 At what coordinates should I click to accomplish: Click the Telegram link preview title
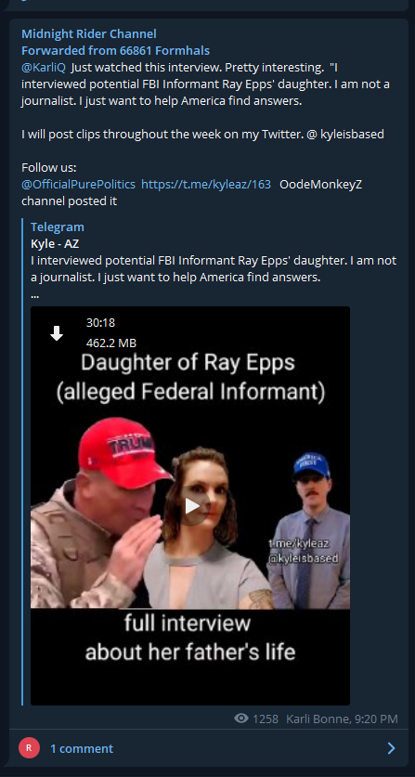point(57,227)
